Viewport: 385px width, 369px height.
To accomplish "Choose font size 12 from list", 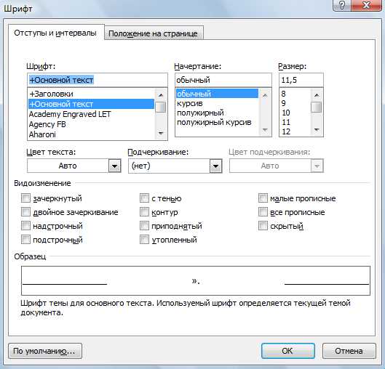I will pos(286,131).
